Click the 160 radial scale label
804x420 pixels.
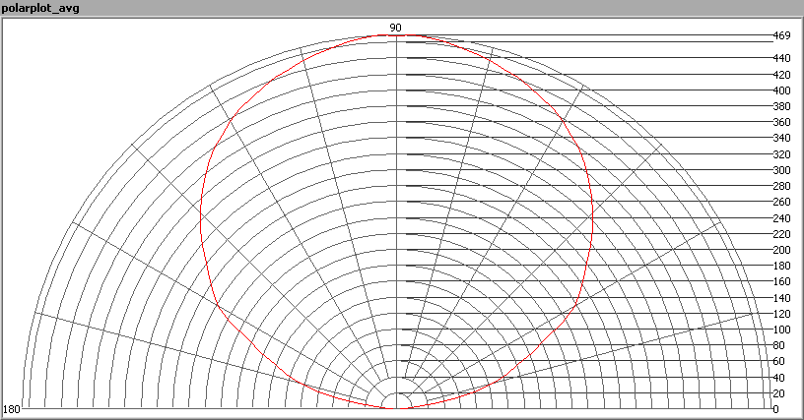pyautogui.click(x=781, y=282)
